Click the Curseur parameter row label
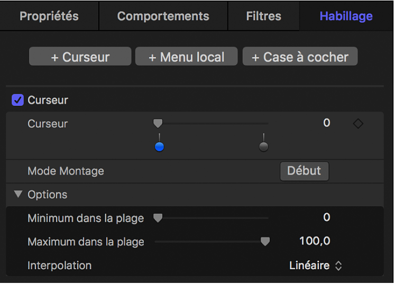Screen dimensions: 395x284 tap(48, 124)
